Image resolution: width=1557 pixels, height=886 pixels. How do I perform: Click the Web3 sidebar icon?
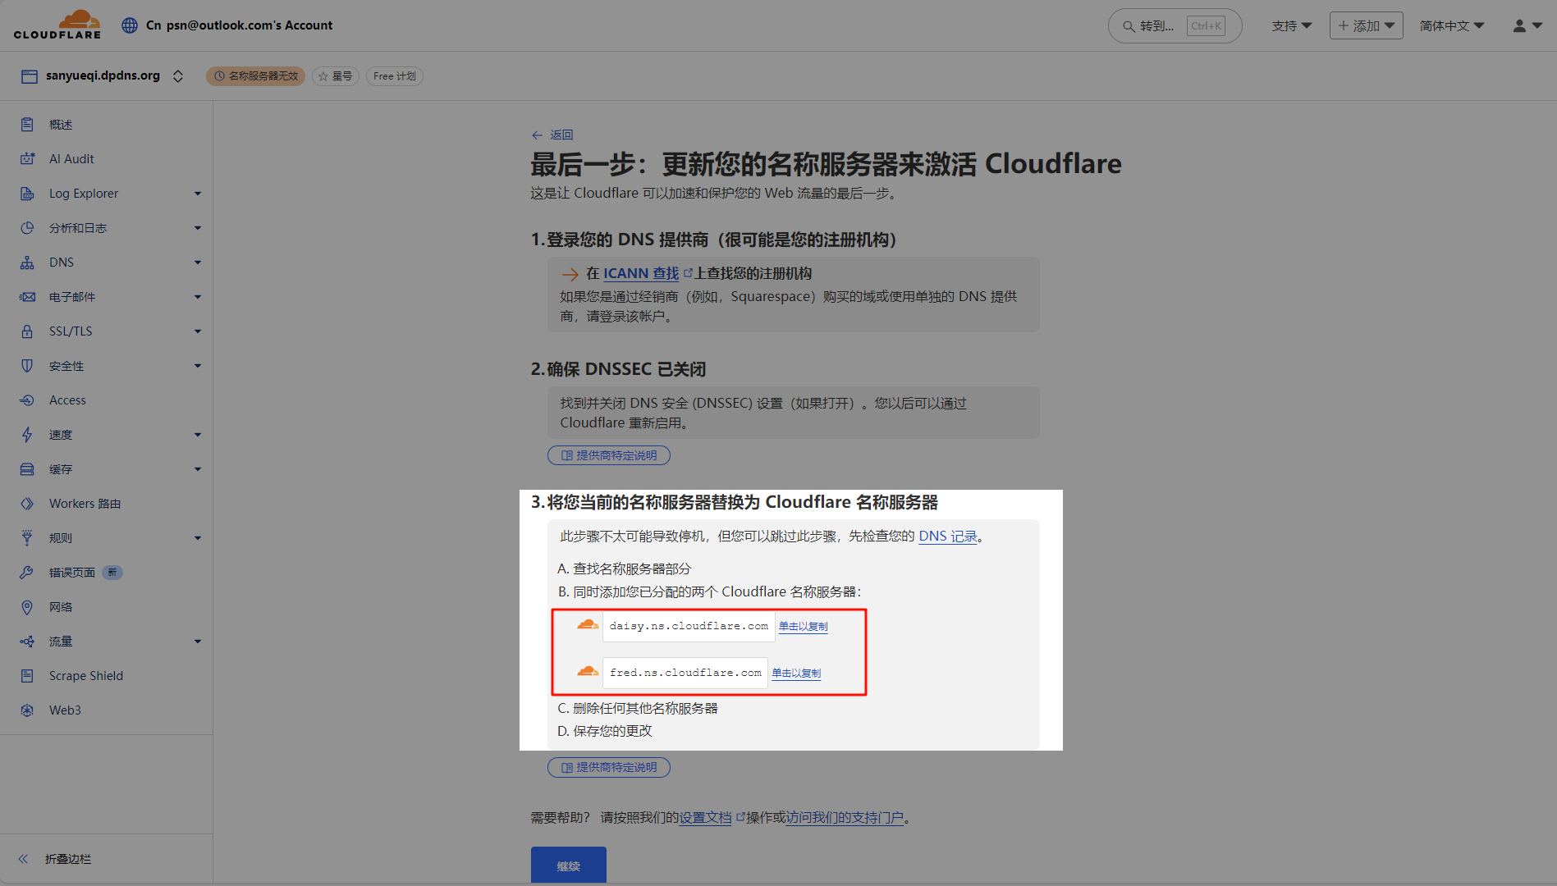pyautogui.click(x=27, y=710)
